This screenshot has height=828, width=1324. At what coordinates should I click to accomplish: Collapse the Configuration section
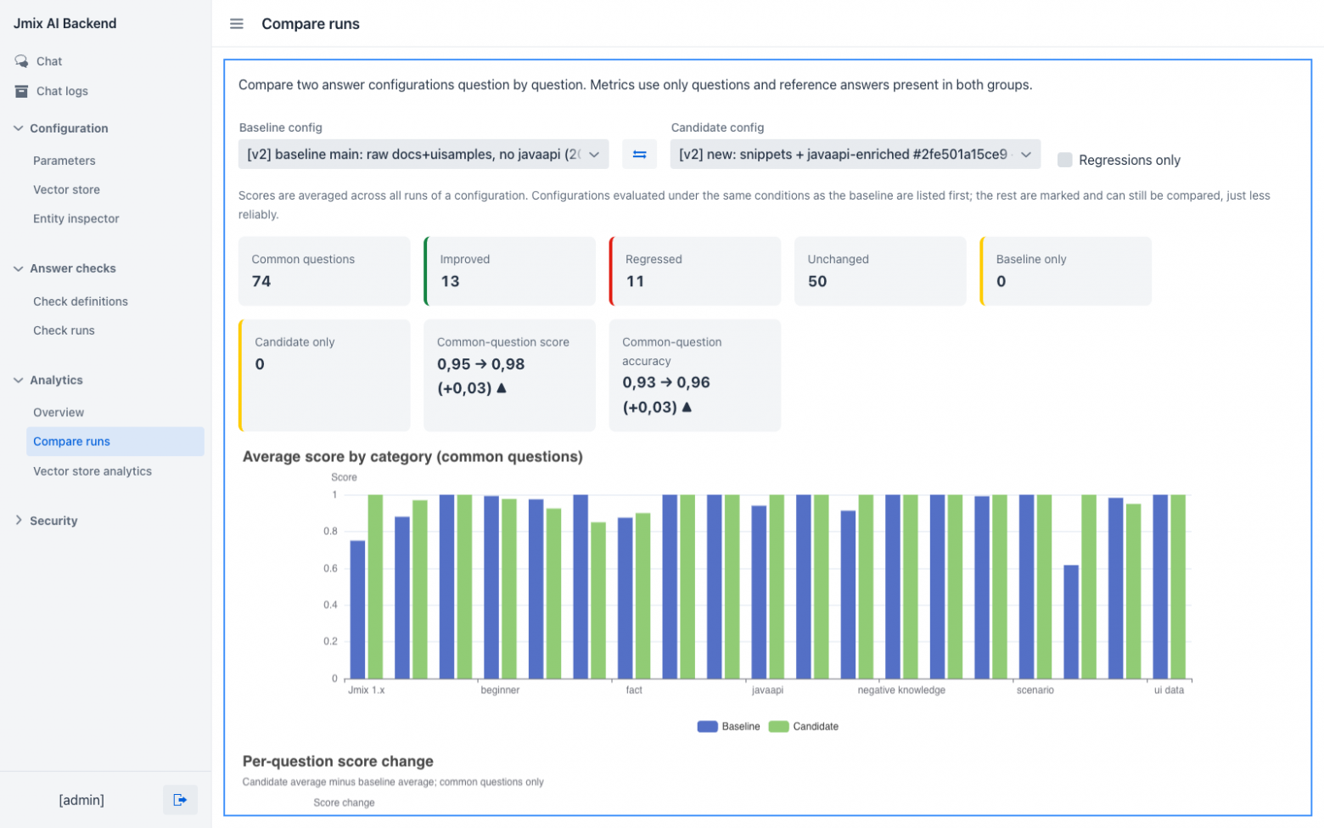[19, 128]
